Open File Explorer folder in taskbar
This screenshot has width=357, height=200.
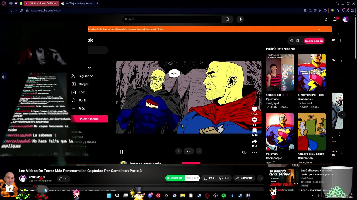(x=183, y=196)
